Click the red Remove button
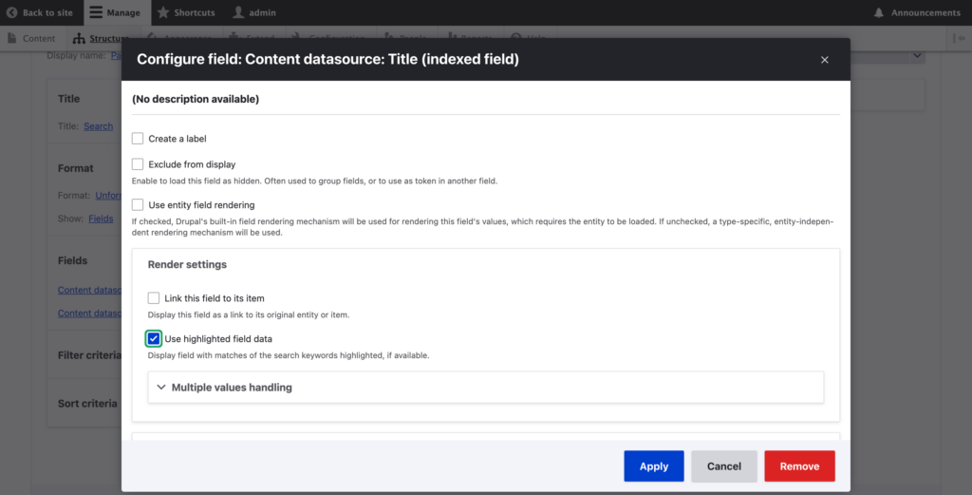Screen dimensions: 972x495 coord(799,466)
